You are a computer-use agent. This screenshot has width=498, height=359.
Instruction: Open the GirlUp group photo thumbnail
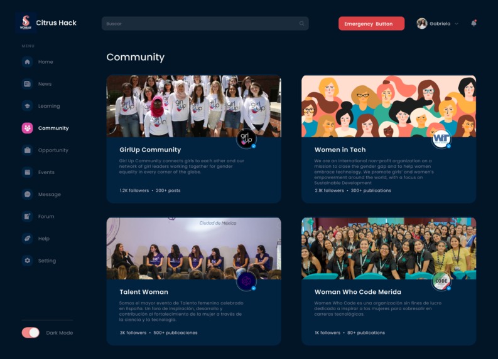(194, 106)
